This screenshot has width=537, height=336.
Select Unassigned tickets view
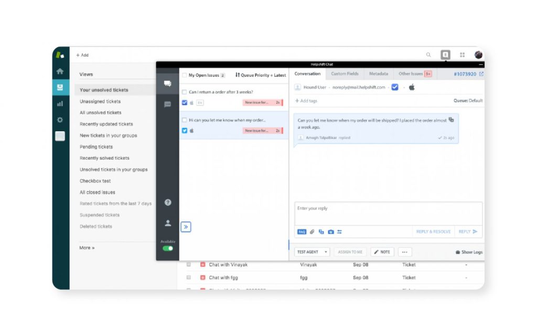(x=100, y=101)
